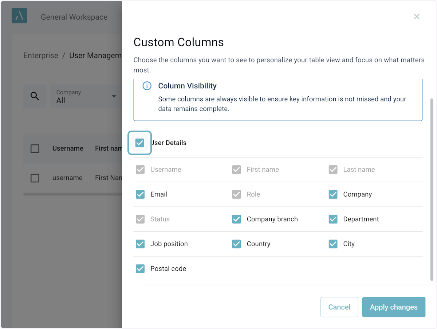Disable the Department column checkbox
437x329 pixels.
click(333, 219)
